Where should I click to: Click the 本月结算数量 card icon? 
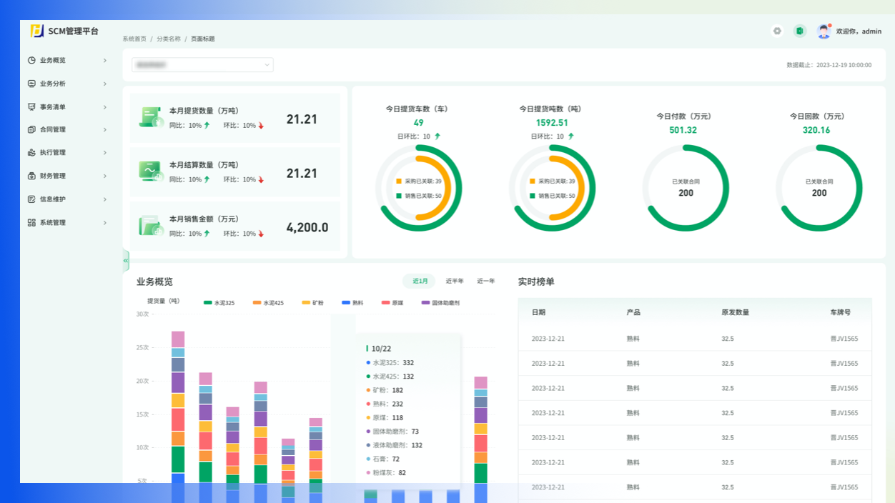pos(151,171)
